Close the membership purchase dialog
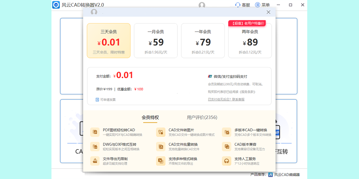 [x=268, y=12]
